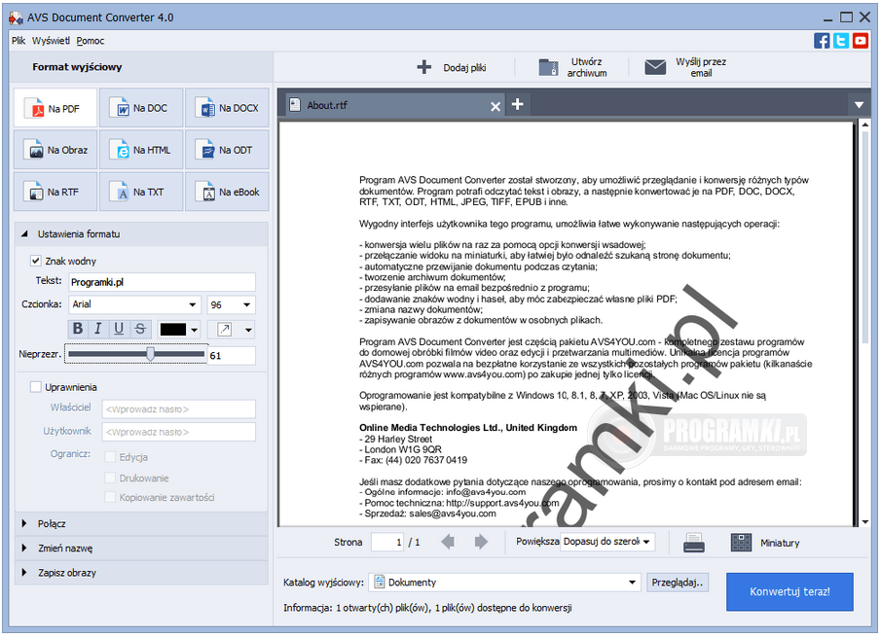
Task: Select the Na DOC output format
Action: (x=141, y=108)
